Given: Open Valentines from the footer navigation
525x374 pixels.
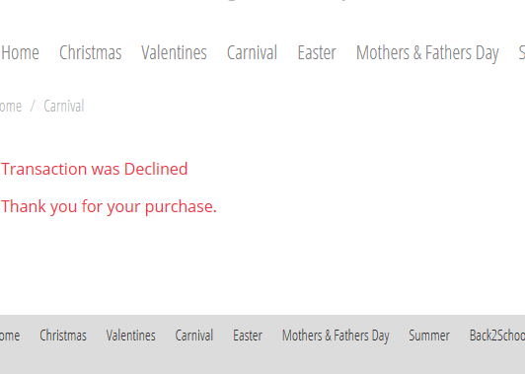Looking at the screenshot, I should tap(131, 336).
